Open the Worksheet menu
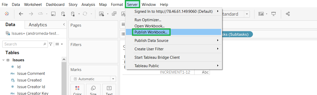The width and height of the screenshot is (317, 95). click(33, 5)
